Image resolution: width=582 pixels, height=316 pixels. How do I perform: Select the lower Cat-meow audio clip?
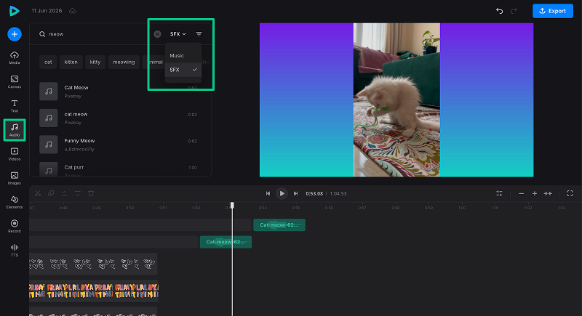226,242
